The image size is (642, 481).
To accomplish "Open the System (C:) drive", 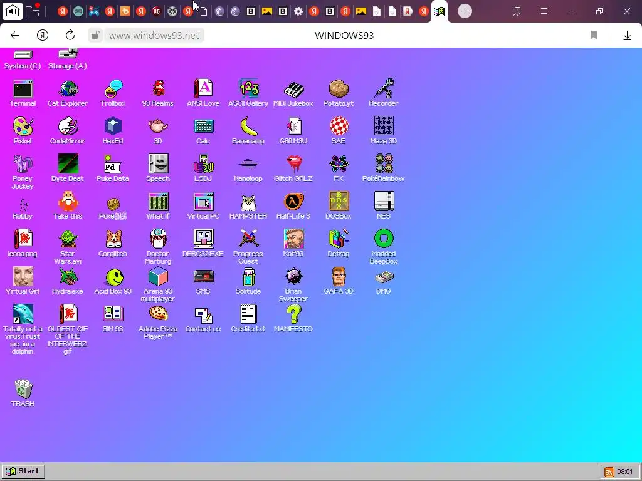I will tap(23, 59).
